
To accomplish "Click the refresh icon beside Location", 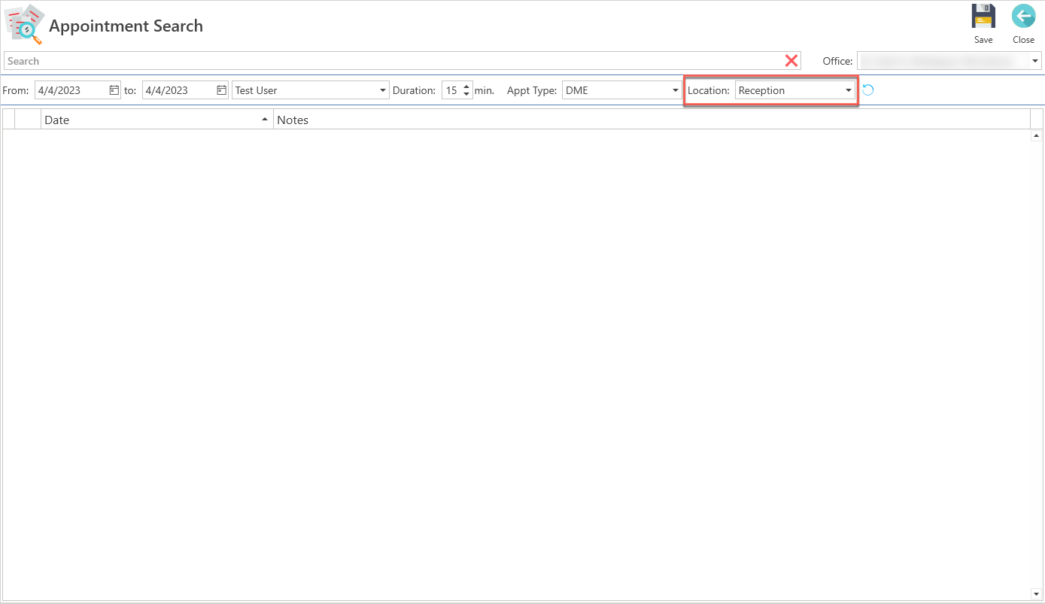I will [867, 90].
